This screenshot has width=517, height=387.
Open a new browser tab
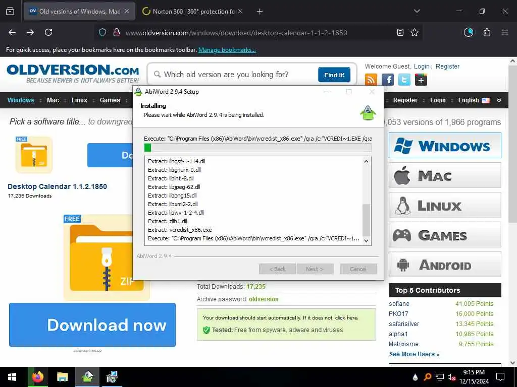[260, 12]
